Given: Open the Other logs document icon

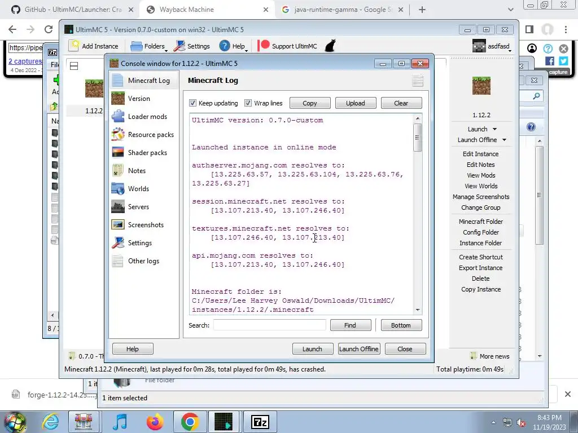Looking at the screenshot, I should [117, 260].
